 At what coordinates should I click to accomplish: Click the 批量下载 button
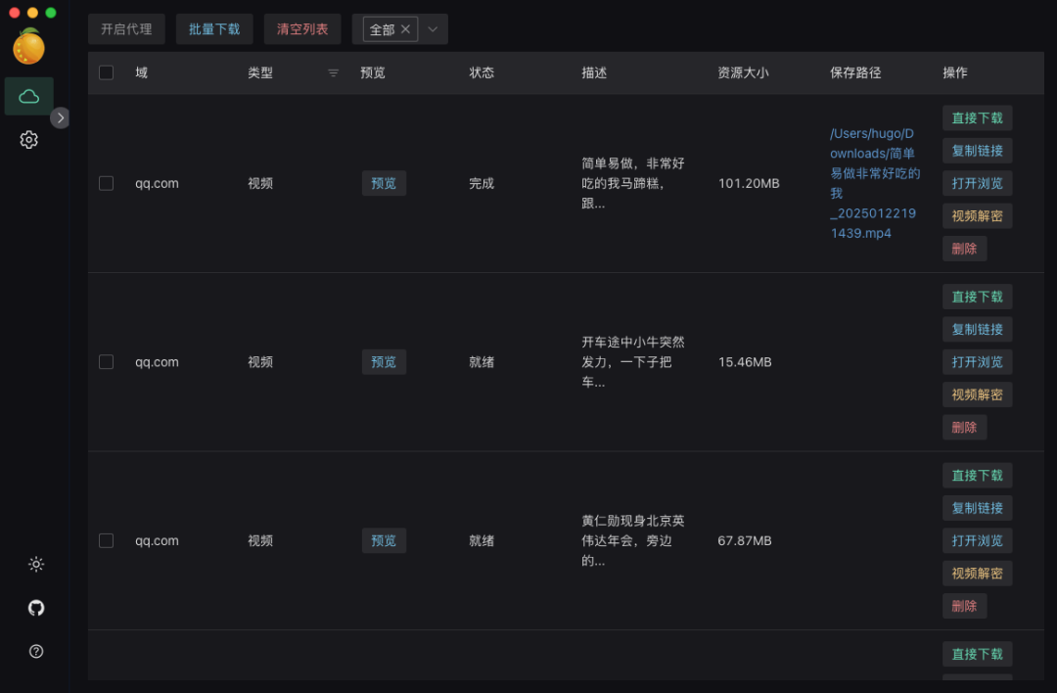[214, 29]
